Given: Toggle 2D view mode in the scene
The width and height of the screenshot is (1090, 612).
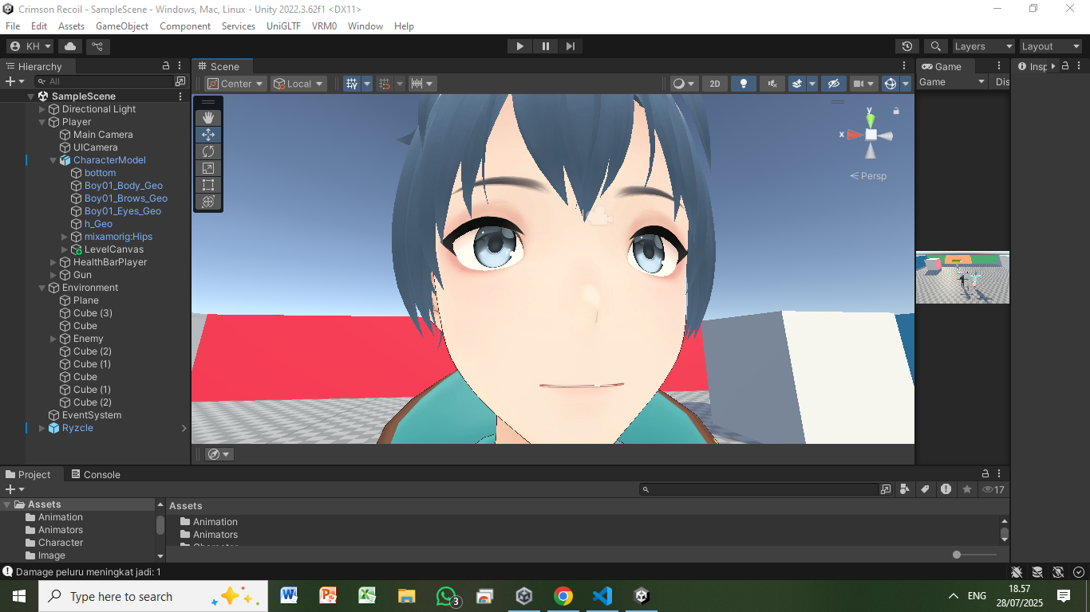Looking at the screenshot, I should point(715,84).
